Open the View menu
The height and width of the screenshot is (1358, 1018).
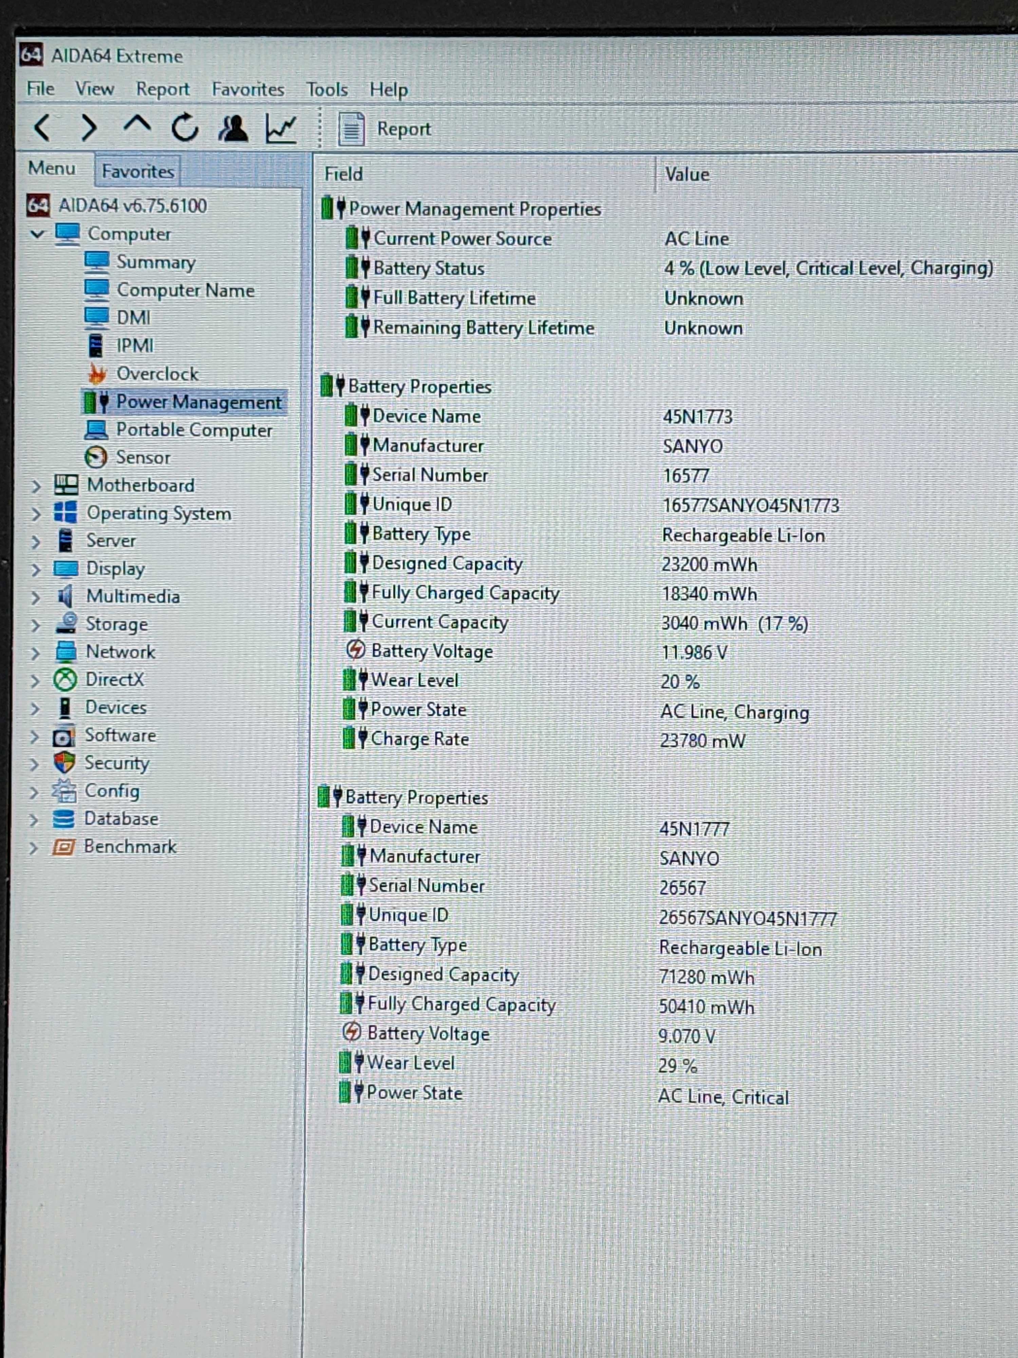pyautogui.click(x=94, y=89)
